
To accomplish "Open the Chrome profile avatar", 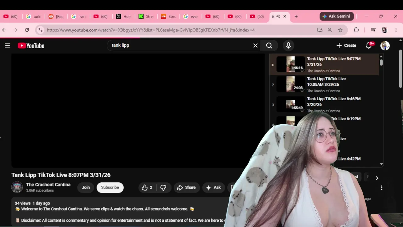I will pos(384,30).
